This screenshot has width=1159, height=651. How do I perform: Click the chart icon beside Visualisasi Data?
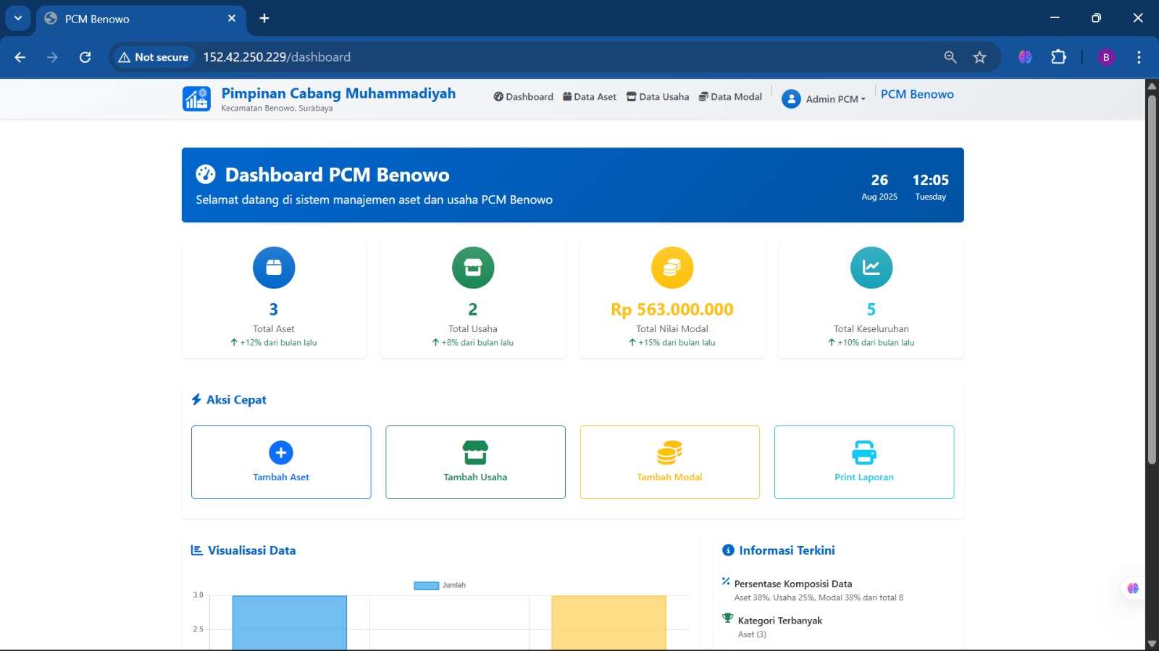(196, 550)
